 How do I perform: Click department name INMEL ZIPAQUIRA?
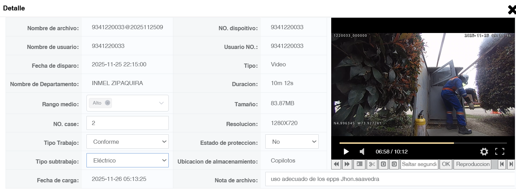click(x=117, y=83)
